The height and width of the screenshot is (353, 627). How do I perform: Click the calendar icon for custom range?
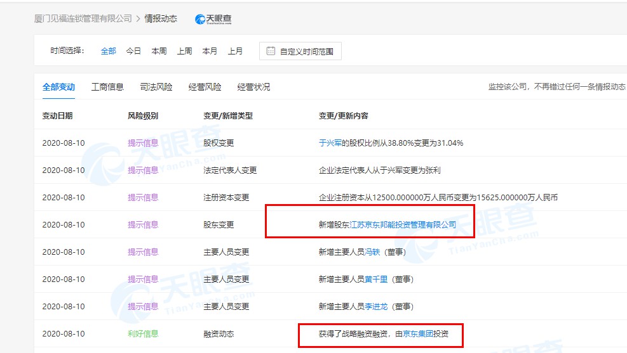pos(271,51)
